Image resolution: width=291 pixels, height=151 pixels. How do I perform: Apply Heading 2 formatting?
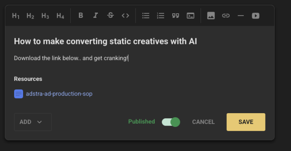30,16
